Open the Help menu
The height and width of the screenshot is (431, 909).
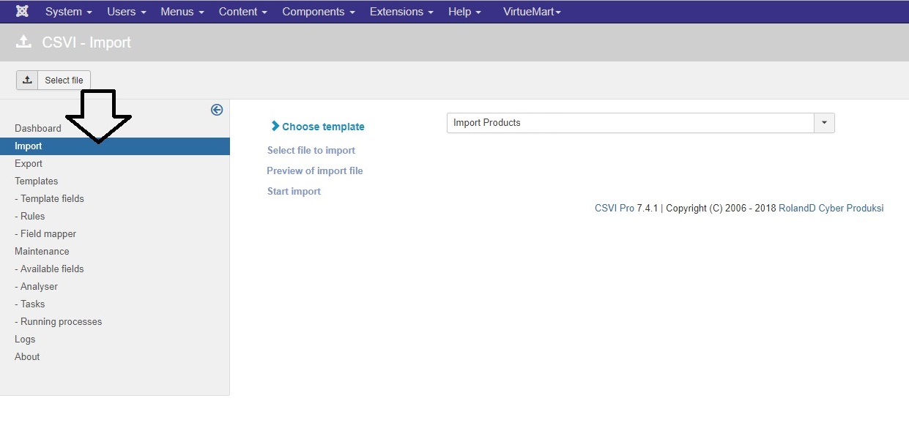(x=464, y=12)
